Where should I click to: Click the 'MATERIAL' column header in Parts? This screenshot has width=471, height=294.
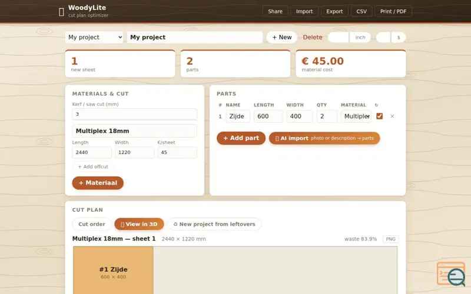[353, 105]
